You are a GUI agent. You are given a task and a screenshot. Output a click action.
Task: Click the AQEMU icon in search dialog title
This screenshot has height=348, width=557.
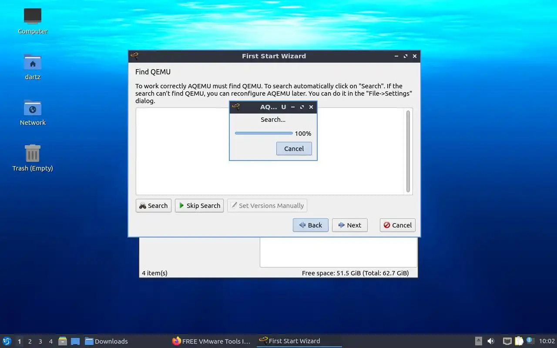pos(236,107)
